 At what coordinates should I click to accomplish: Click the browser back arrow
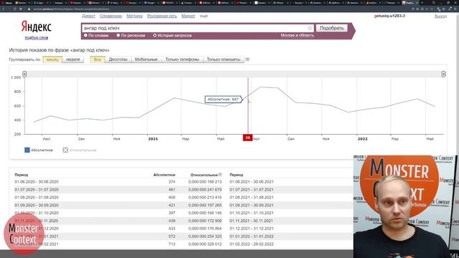click(4, 9)
